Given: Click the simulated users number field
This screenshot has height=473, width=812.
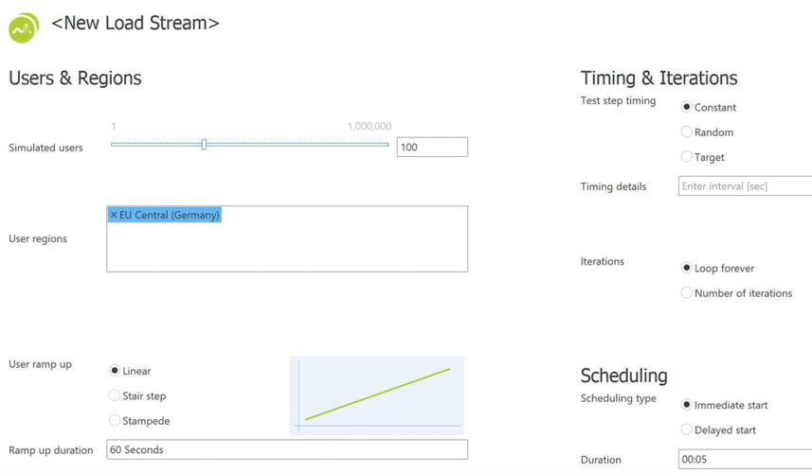Looking at the screenshot, I should [432, 147].
